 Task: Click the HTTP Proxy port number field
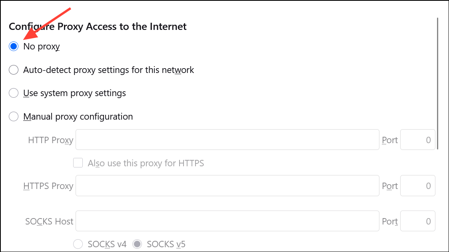417,140
